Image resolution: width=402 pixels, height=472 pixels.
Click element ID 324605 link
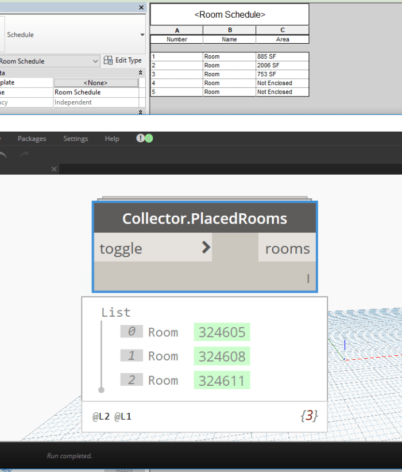(222, 332)
